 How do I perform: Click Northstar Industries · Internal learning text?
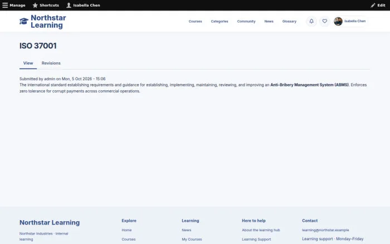coord(44,236)
